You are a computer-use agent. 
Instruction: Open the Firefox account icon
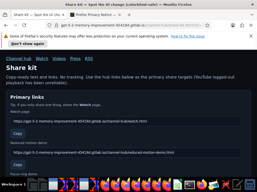click(x=233, y=25)
